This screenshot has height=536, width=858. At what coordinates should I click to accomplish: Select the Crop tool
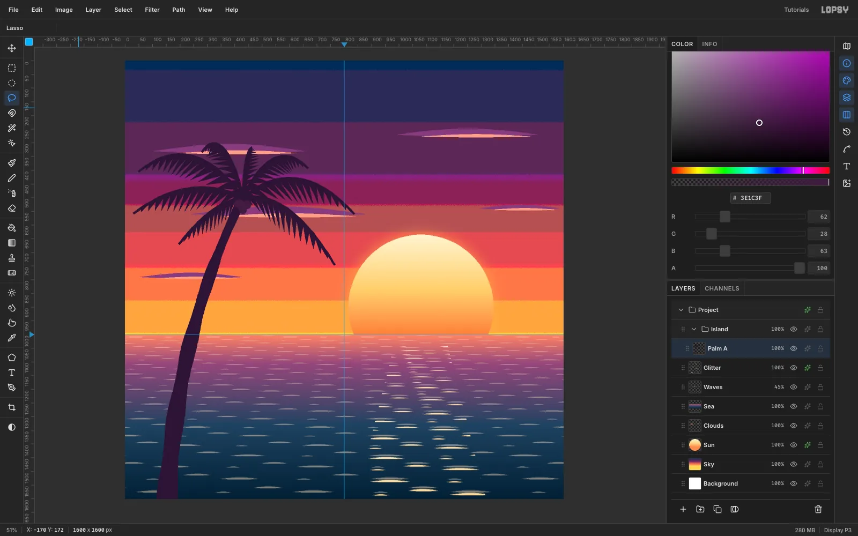[12, 407]
